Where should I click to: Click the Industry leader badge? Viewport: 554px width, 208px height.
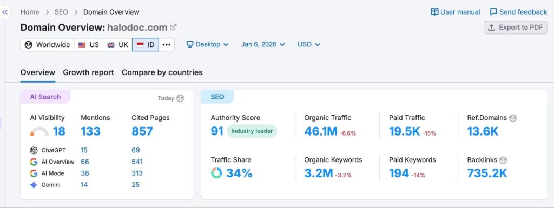pos(252,131)
